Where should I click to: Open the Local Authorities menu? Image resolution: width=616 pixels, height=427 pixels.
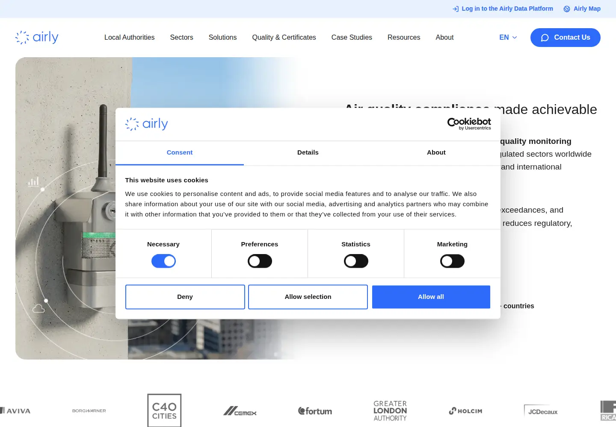point(130,38)
